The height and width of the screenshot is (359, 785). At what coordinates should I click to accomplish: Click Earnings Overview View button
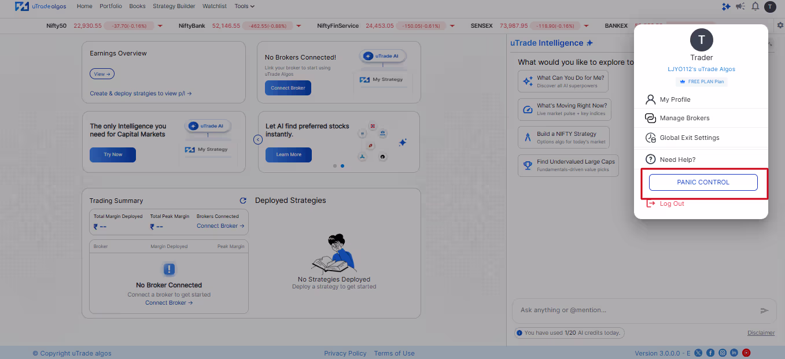click(102, 74)
